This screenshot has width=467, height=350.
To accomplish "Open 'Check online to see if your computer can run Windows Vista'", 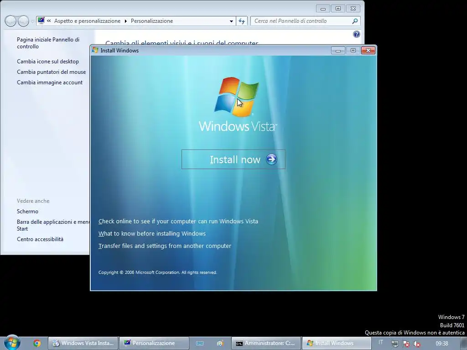I will pyautogui.click(x=178, y=221).
